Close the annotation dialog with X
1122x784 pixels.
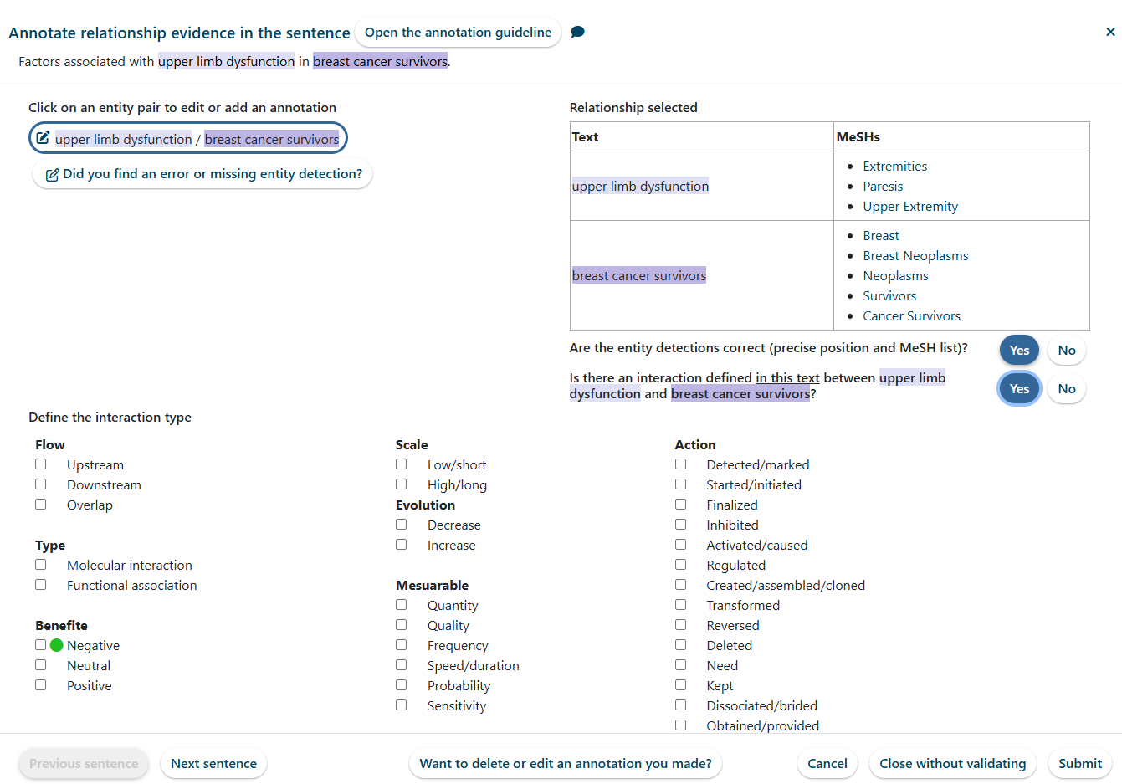[1110, 32]
